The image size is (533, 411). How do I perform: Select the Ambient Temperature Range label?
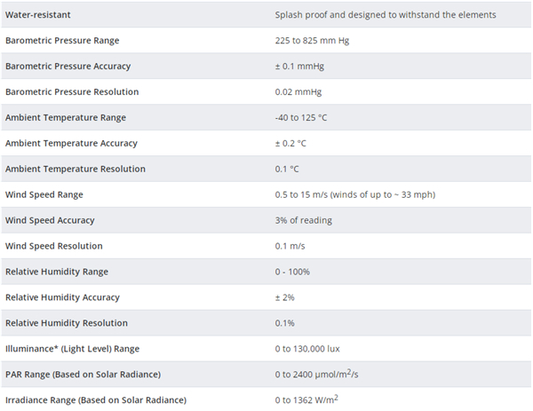tap(66, 118)
